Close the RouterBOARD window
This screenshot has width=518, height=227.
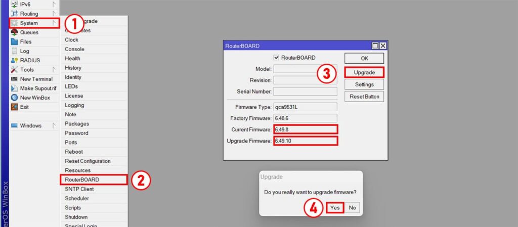point(383,46)
